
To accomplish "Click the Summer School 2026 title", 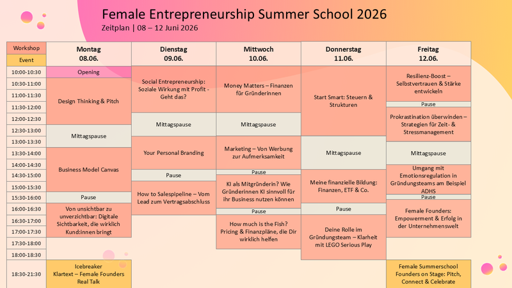I will (x=244, y=14).
